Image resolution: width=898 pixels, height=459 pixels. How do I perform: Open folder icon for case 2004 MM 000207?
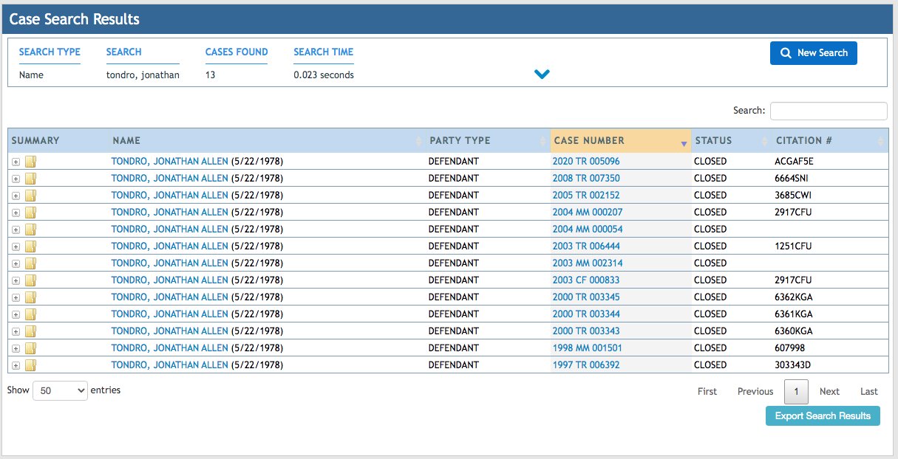(x=30, y=212)
